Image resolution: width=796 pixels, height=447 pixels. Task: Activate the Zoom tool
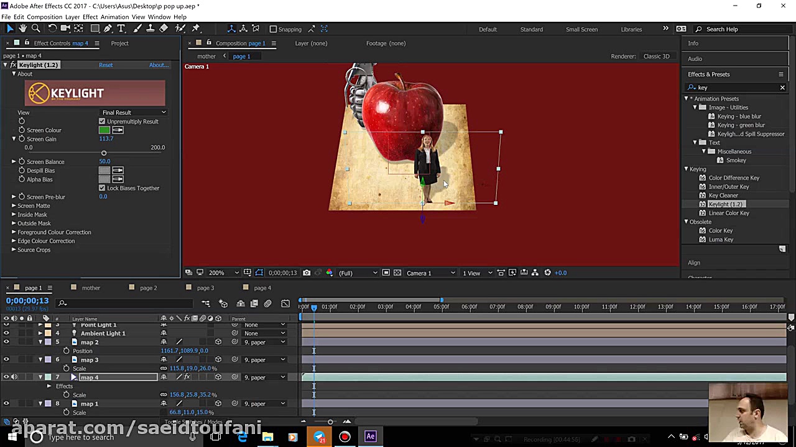pos(35,29)
